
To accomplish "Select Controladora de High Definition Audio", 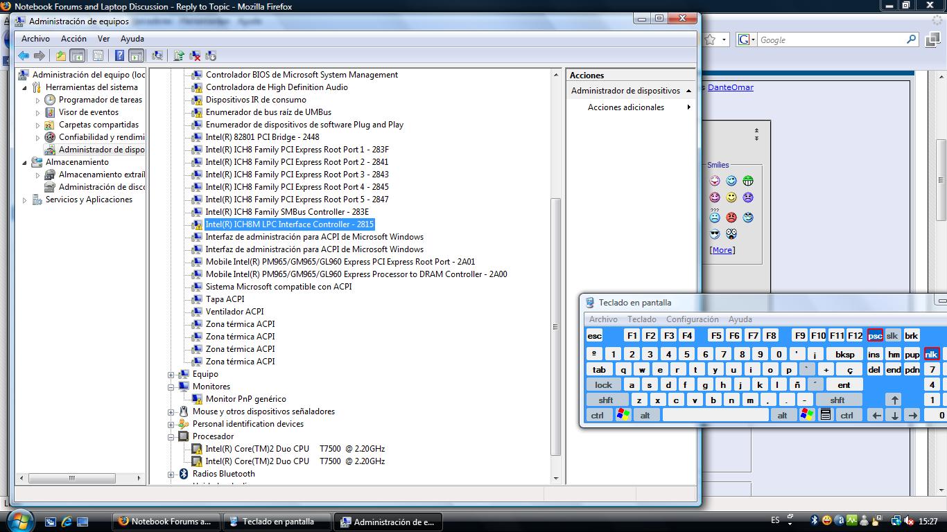I will click(277, 87).
